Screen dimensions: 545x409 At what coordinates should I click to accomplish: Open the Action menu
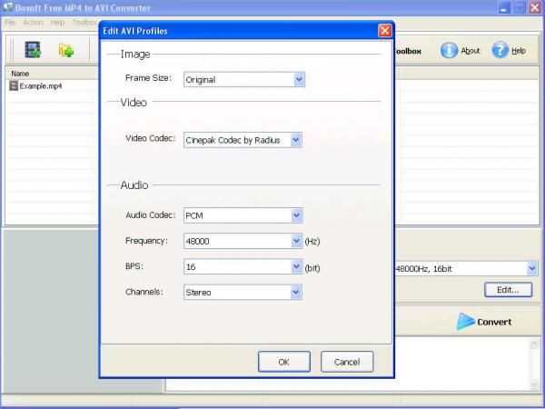[x=33, y=23]
